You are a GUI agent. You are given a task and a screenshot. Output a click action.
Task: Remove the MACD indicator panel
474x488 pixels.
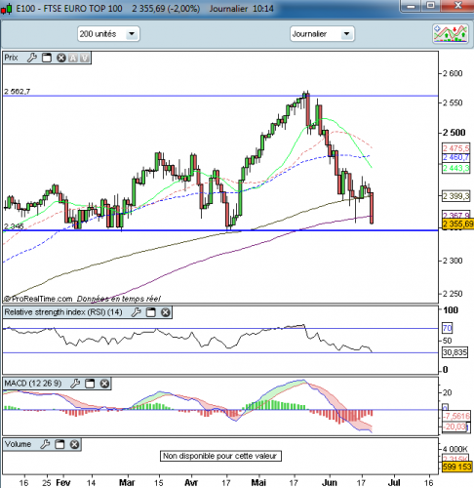point(104,384)
